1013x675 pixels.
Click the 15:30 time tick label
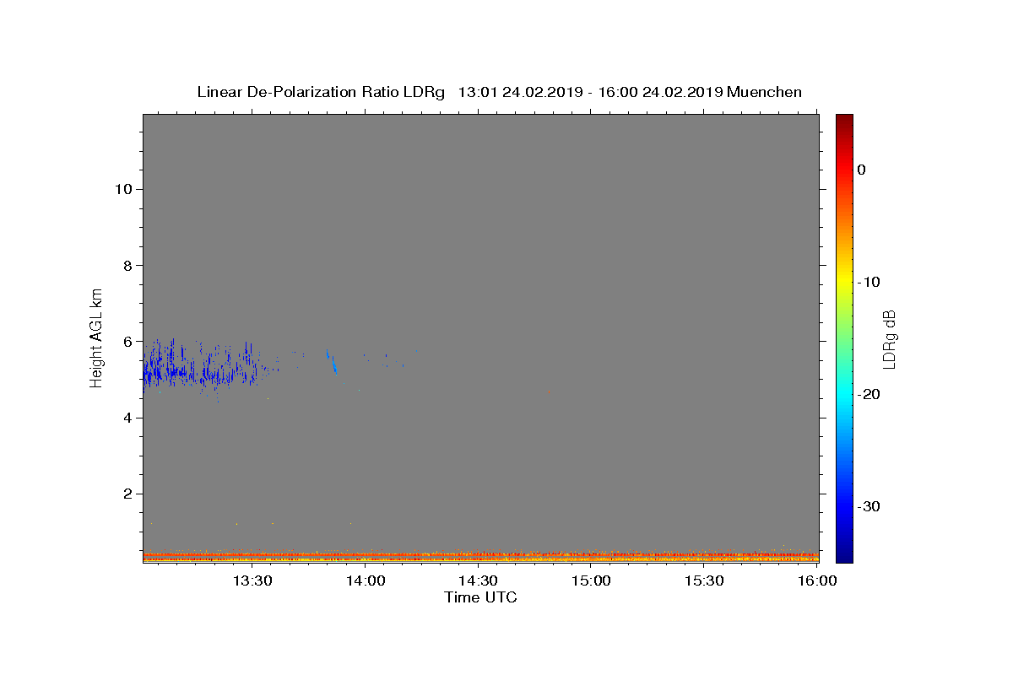704,580
